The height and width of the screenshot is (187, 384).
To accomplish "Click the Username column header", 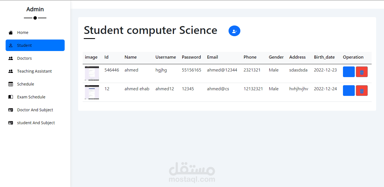I will click(x=166, y=57).
